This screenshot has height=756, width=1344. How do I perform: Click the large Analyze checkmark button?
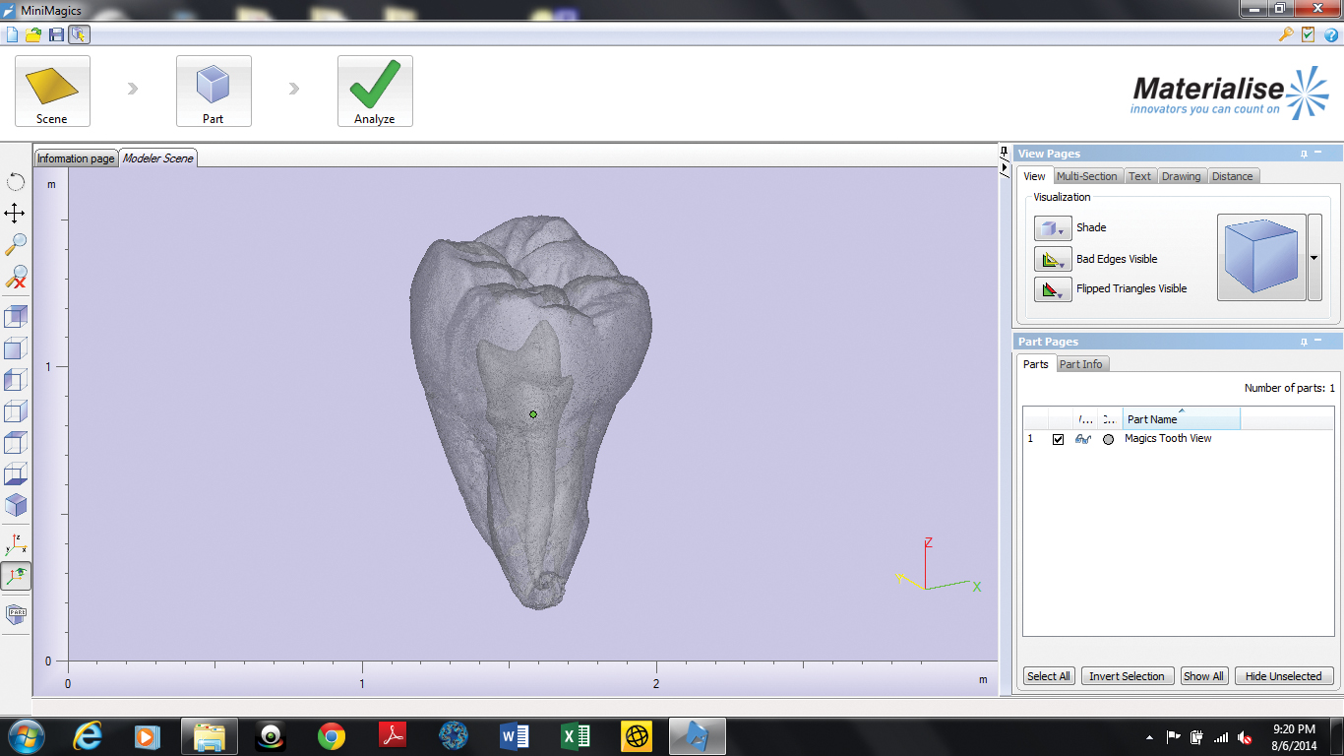(375, 92)
